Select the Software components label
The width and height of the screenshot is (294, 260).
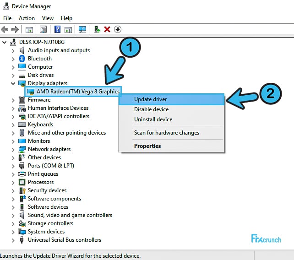tap(54, 199)
